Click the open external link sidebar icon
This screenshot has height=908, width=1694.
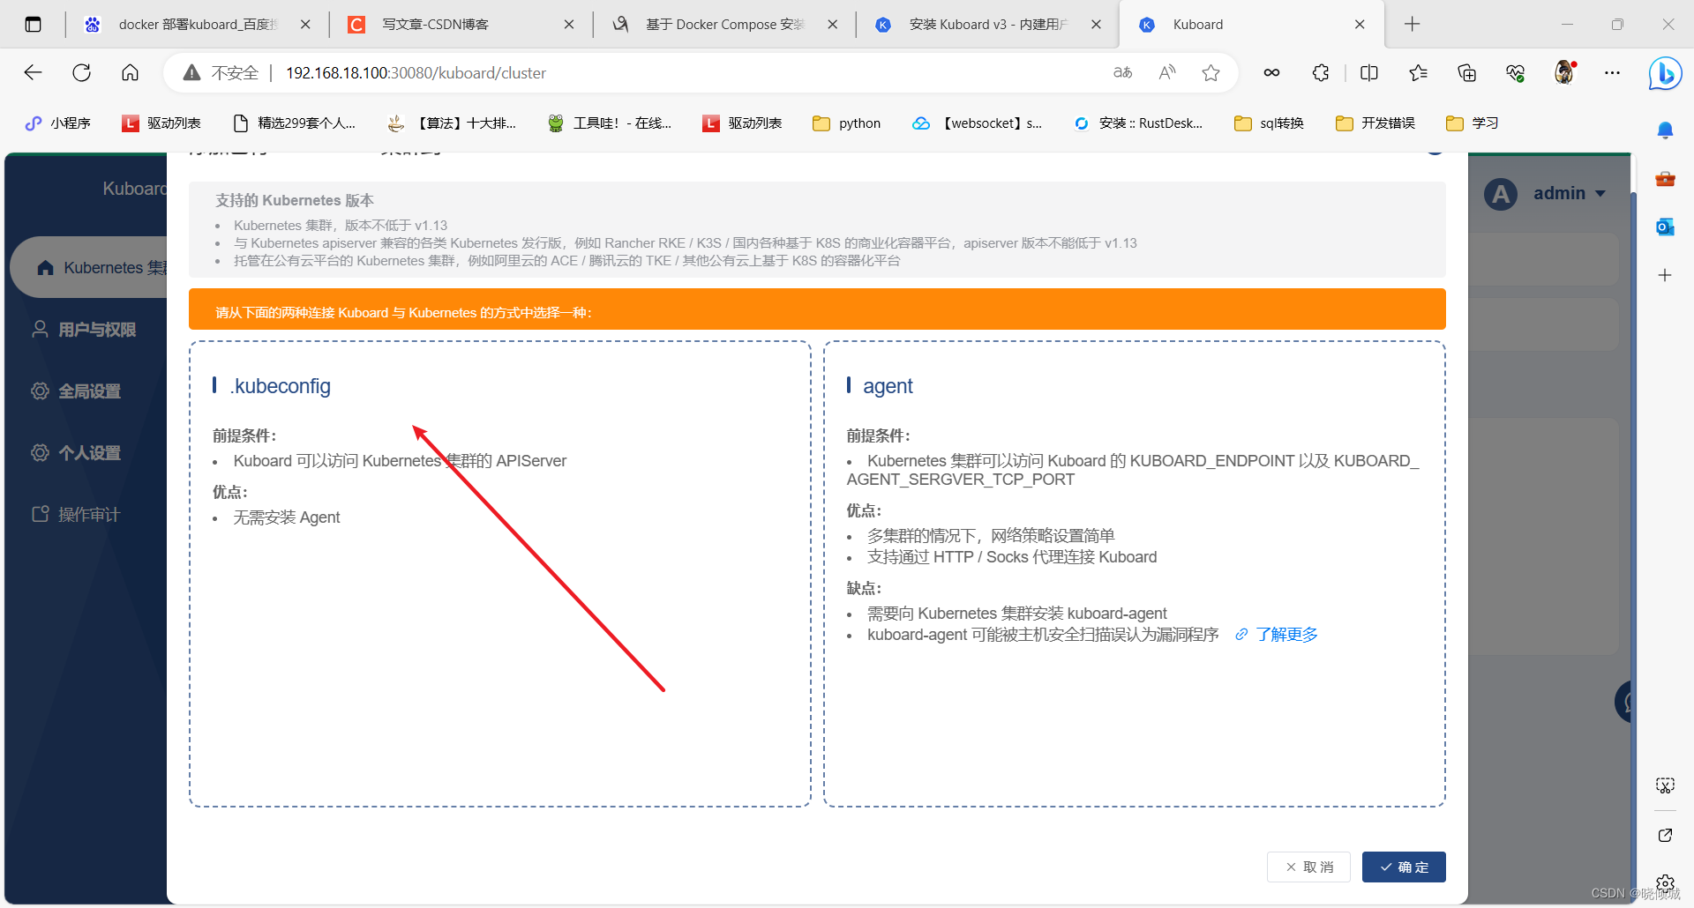pos(1665,835)
